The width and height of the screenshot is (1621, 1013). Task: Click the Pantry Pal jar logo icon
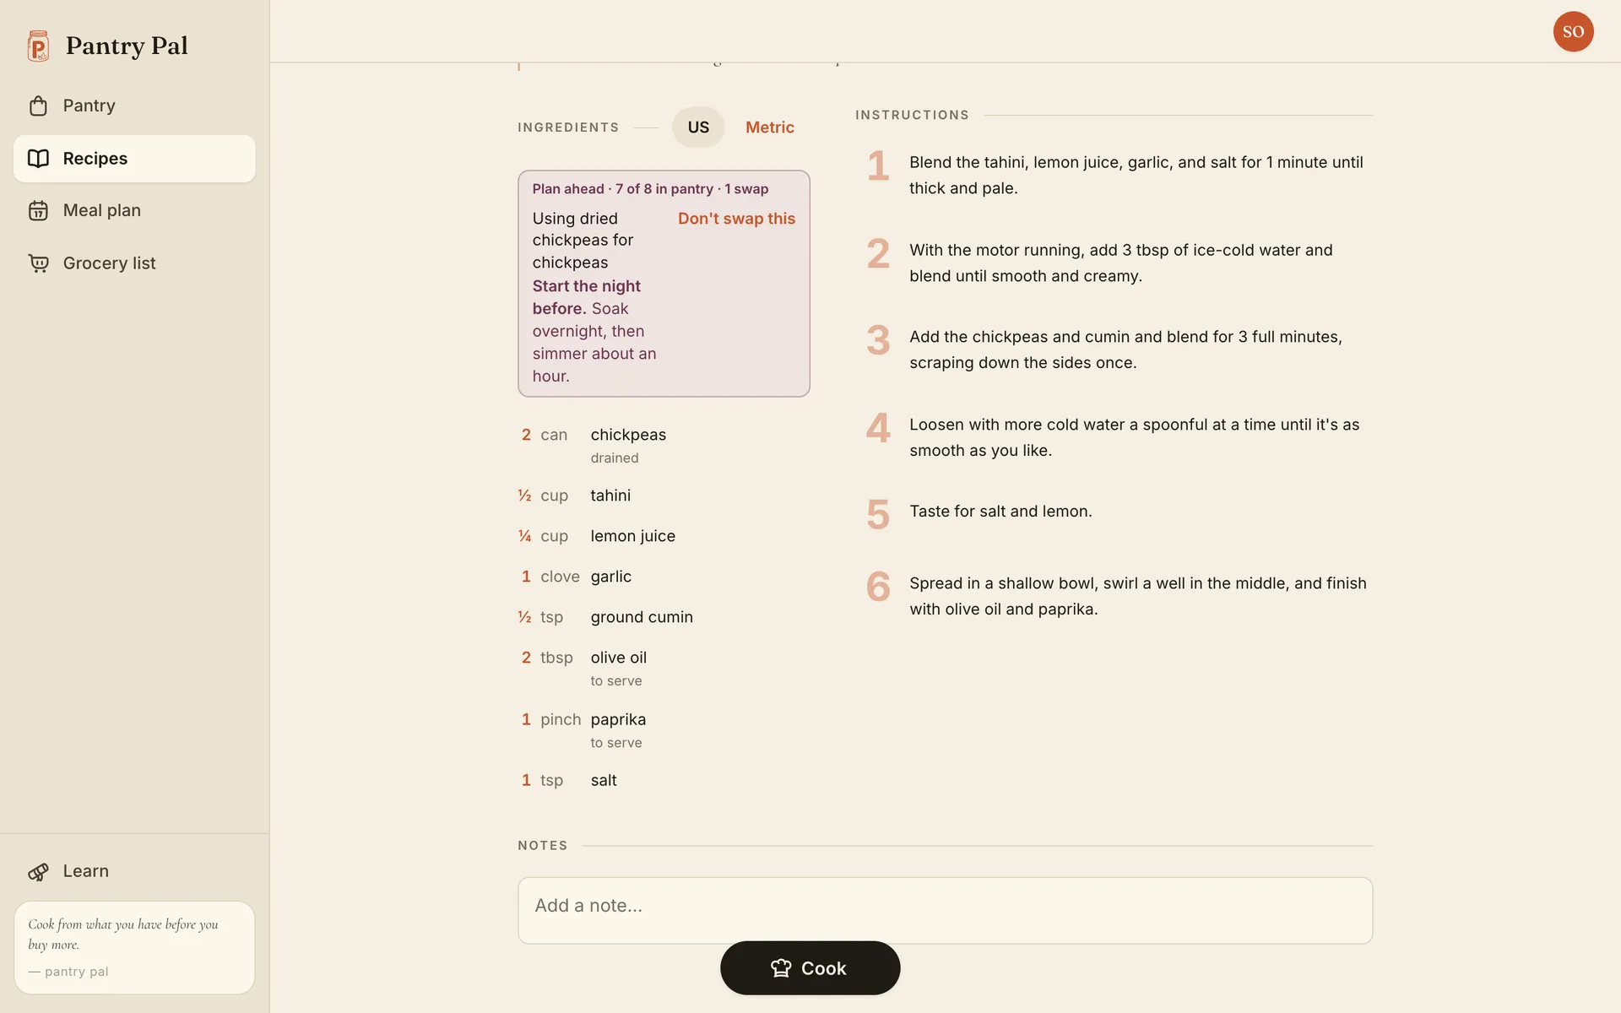38,46
